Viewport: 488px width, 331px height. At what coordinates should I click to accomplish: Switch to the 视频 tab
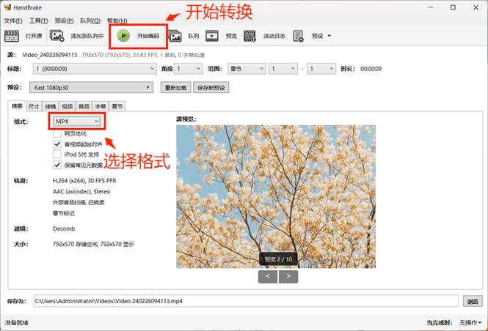(68, 106)
